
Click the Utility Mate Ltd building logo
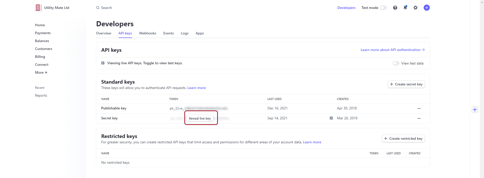pos(38,8)
